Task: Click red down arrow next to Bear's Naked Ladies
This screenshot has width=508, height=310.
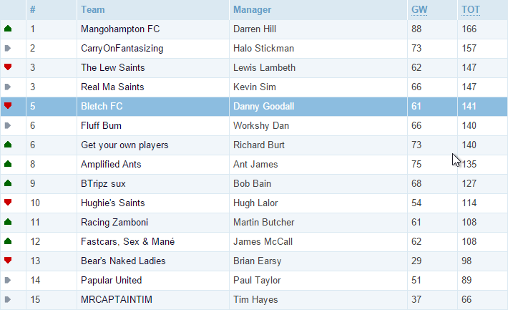Action: (x=8, y=261)
